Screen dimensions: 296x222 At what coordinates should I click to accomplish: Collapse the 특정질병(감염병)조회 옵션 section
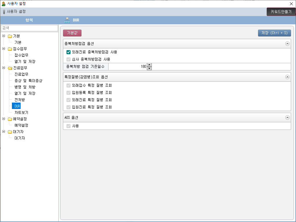click(287, 77)
